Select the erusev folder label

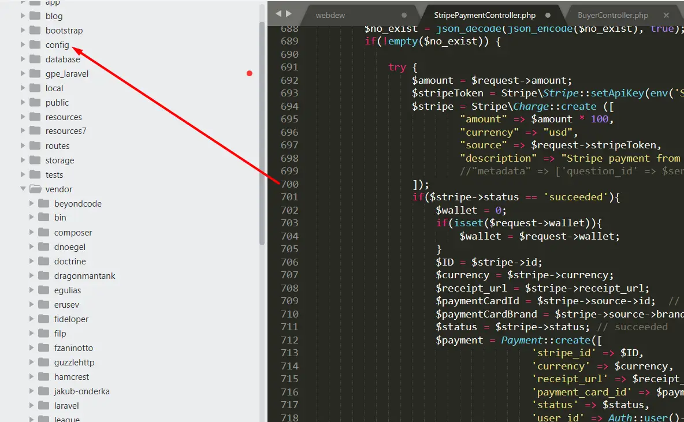67,305
